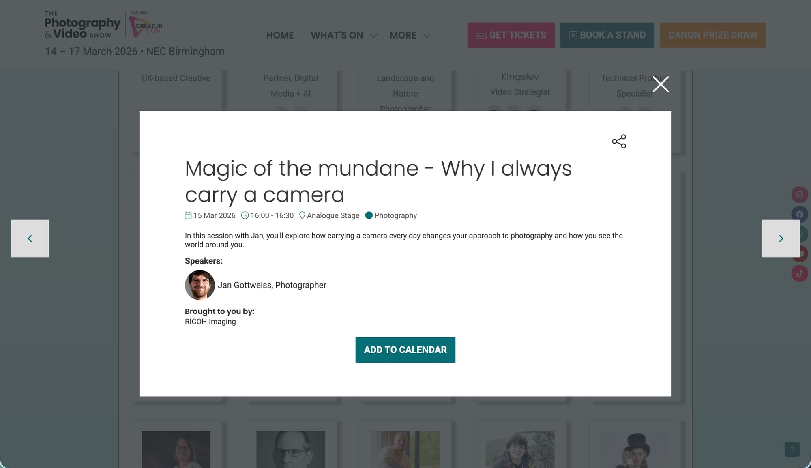Image resolution: width=811 pixels, height=468 pixels.
Task: Click Book a Stand button
Action: (607, 35)
